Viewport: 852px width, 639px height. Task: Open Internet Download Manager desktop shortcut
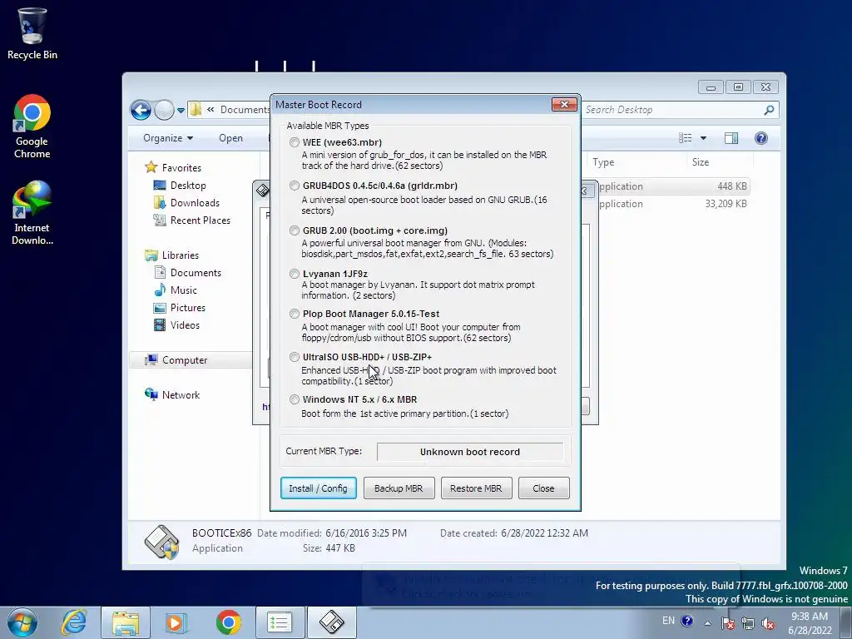coord(32,213)
